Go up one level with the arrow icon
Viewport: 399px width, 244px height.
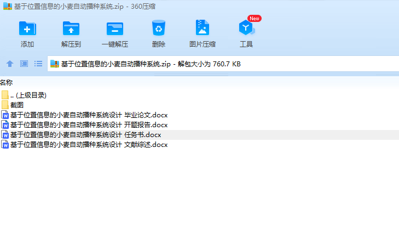point(10,64)
